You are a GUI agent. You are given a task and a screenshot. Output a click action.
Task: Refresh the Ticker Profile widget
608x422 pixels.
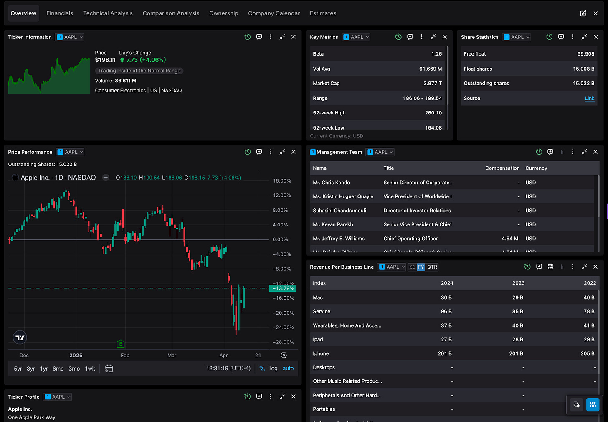pos(248,397)
